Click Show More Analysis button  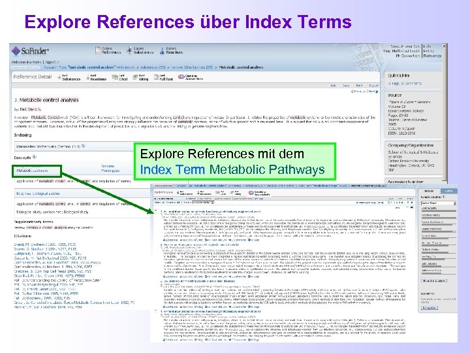(x=434, y=280)
